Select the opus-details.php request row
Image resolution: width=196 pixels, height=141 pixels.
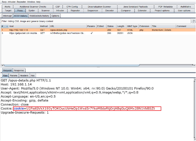pos(52,30)
